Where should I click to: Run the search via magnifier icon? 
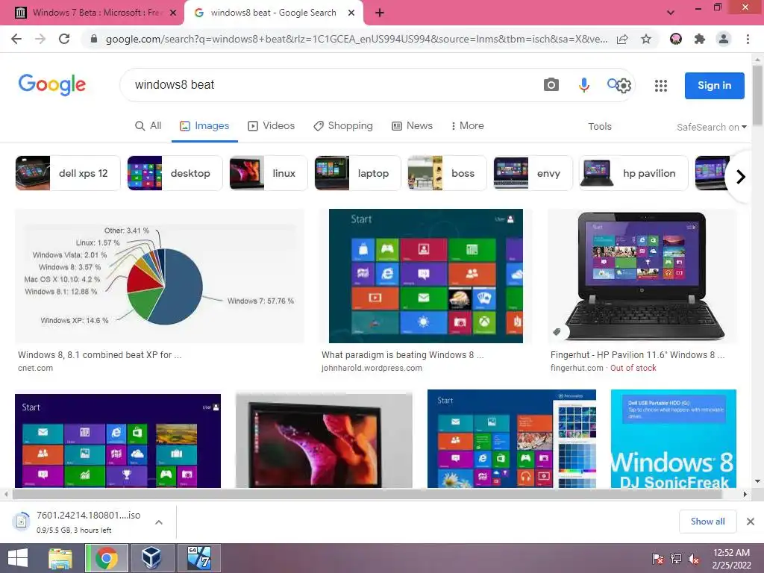612,84
